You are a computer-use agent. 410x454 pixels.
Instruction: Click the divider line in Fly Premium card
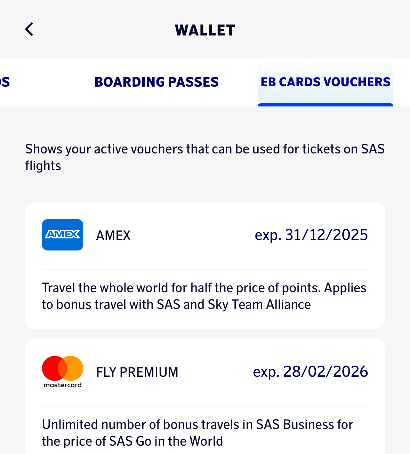(205, 406)
